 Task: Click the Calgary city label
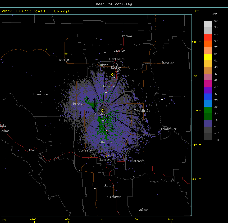(x=106, y=160)
